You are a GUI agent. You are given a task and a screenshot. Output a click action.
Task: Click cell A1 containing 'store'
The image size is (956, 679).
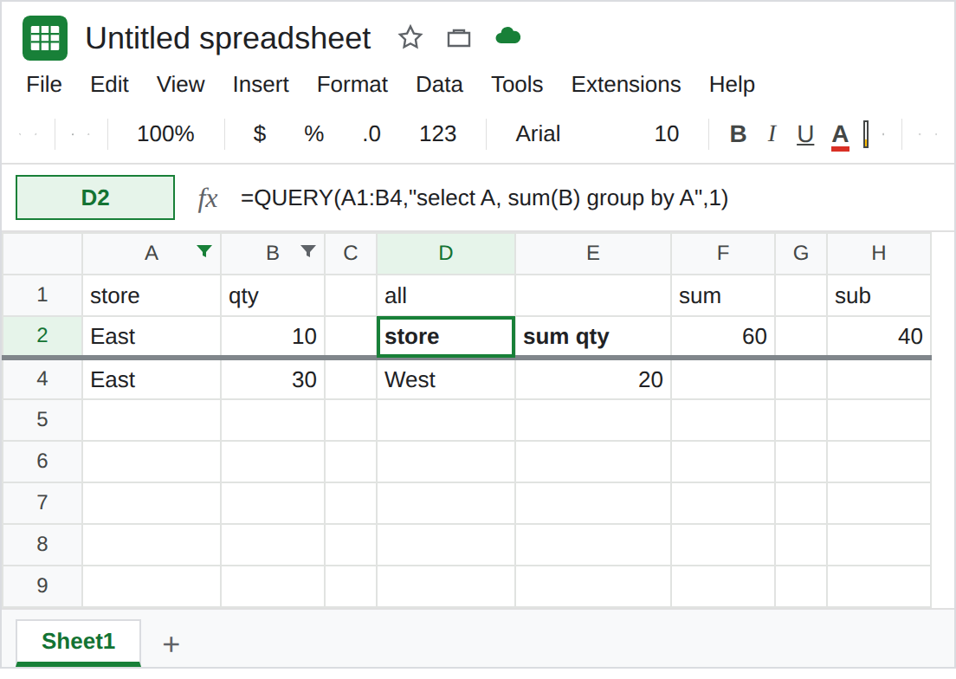coord(152,295)
